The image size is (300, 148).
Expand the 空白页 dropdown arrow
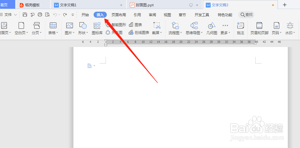click(27, 33)
